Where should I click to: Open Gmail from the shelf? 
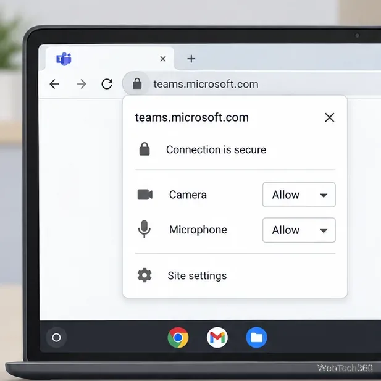coord(217,338)
